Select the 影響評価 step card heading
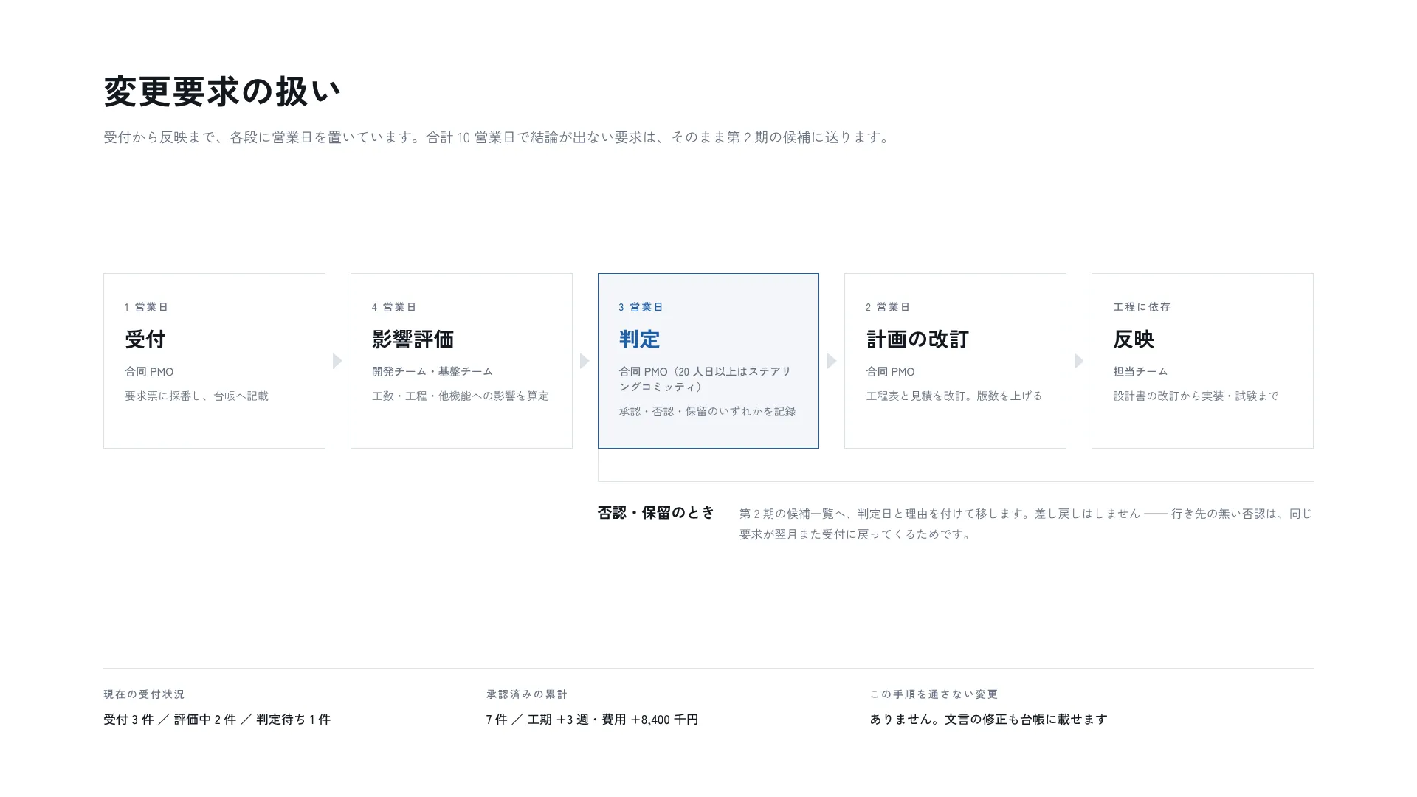The width and height of the screenshot is (1417, 797). (x=413, y=339)
